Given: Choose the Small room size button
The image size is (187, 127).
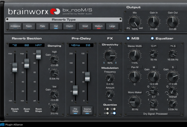Looking at the screenshot, I should 85,26.
